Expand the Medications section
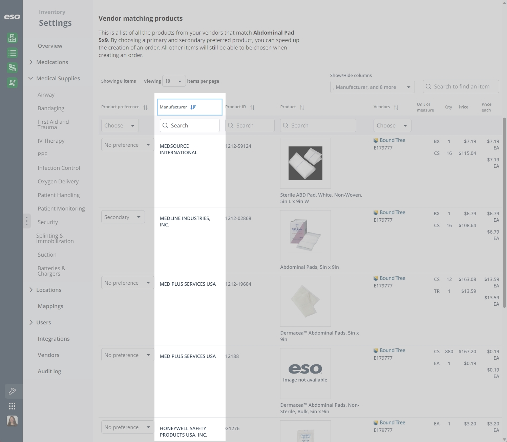The width and height of the screenshot is (507, 442). coord(52,62)
